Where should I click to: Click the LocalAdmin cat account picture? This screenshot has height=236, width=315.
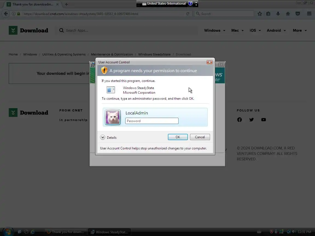113,117
